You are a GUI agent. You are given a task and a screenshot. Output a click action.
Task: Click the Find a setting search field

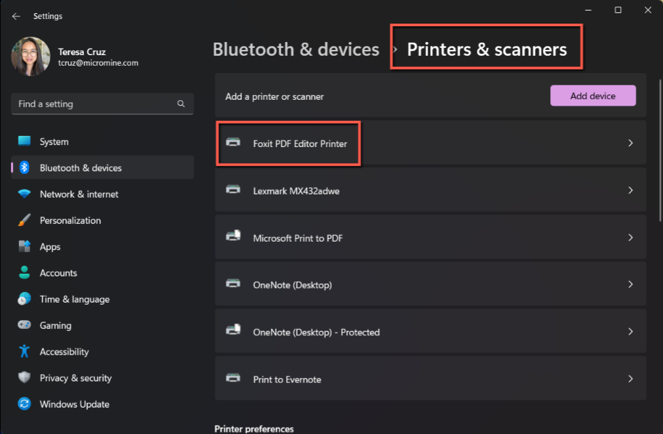95,104
